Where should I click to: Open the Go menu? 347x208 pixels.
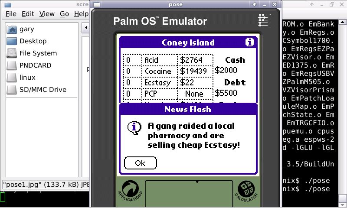coord(64,14)
